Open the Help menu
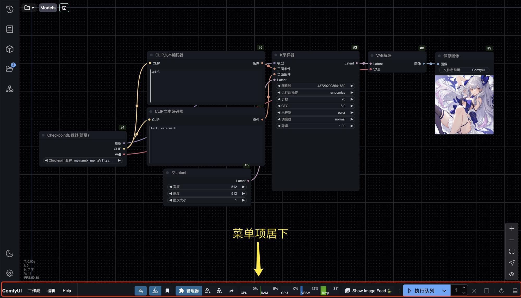This screenshot has height=298, width=521. (67, 291)
